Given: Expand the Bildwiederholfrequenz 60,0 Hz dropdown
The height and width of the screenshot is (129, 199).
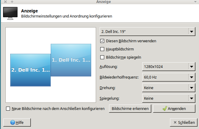Looking at the screenshot, I should point(169,77).
